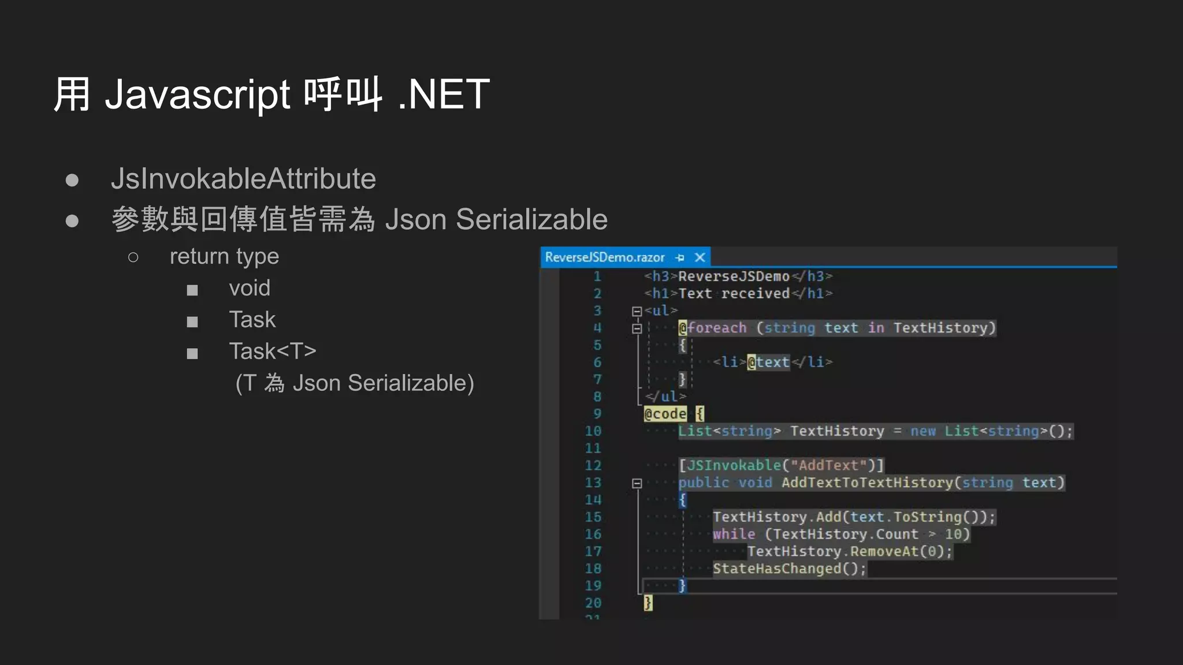1183x665 pixels.
Task: Click the '@foreach (string text in TextHistory)' line
Action: pyautogui.click(x=837, y=328)
